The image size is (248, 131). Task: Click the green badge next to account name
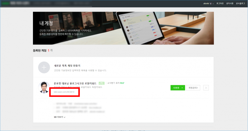(x=101, y=83)
